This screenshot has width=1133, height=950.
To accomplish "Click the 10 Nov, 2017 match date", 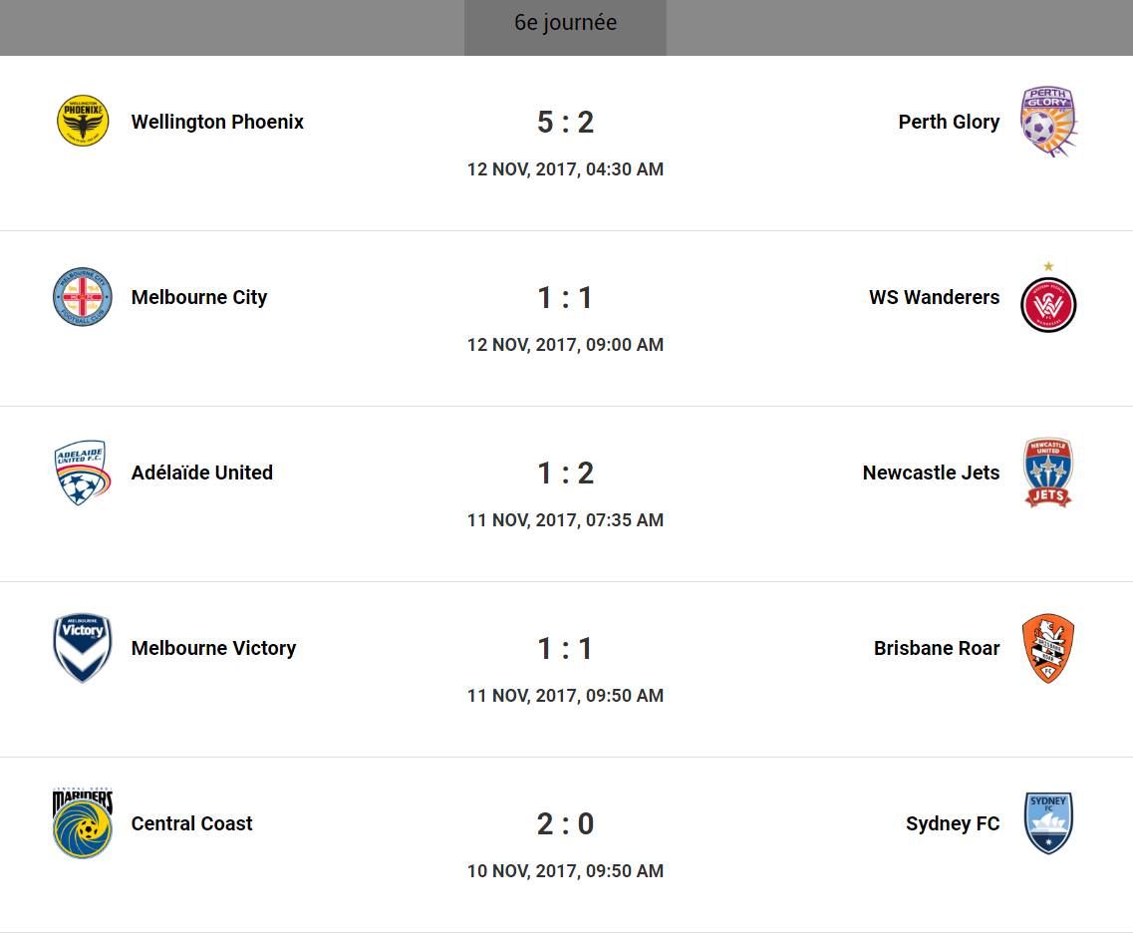I will tap(565, 871).
